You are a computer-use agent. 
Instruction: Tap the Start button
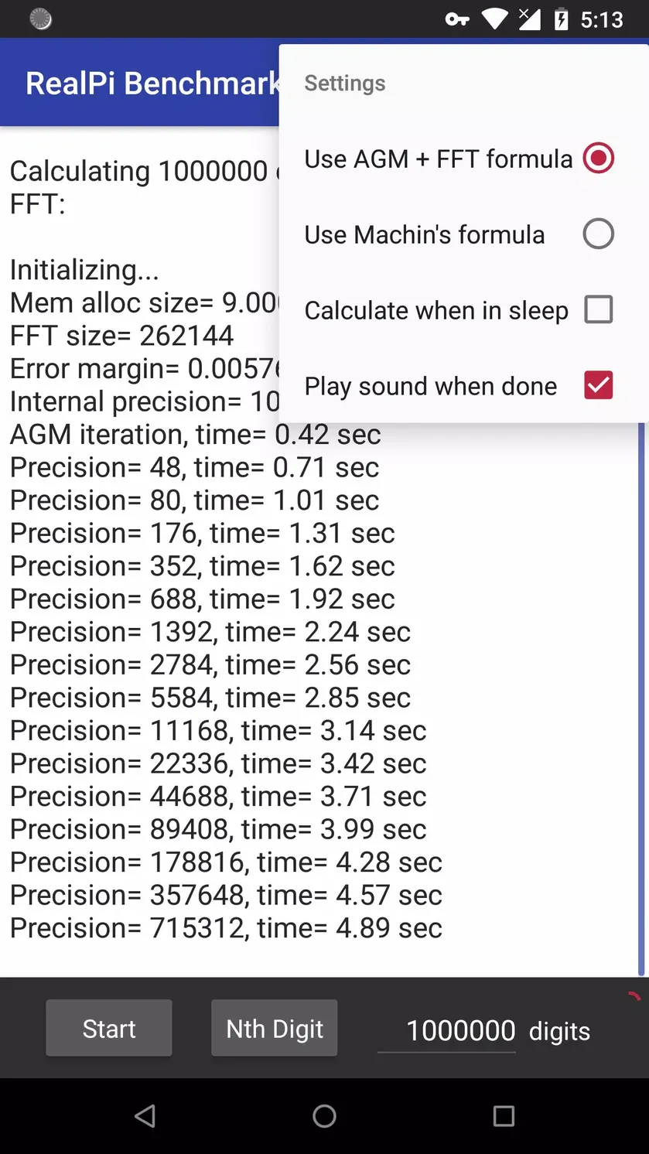(109, 1028)
